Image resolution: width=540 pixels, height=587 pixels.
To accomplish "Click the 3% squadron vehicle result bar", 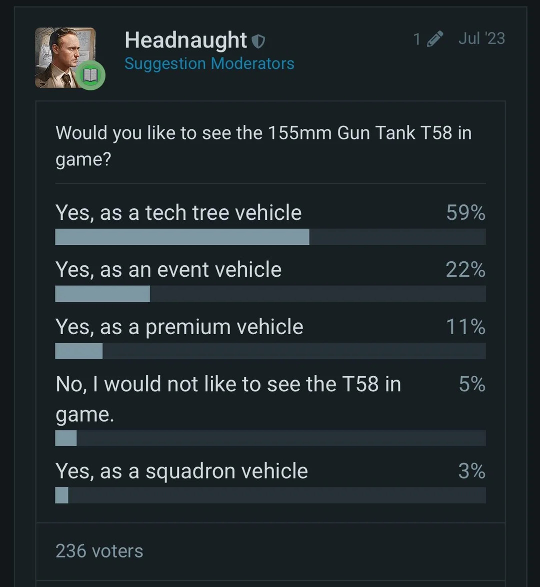I will [x=270, y=495].
